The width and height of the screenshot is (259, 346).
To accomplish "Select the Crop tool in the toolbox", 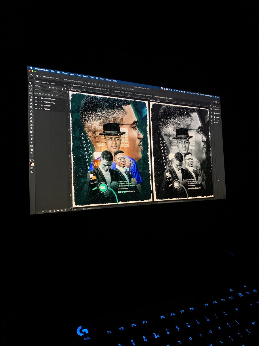I will (x=31, y=96).
